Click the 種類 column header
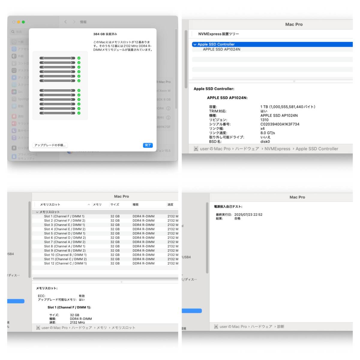The width and height of the screenshot is (360, 360). click(136, 205)
